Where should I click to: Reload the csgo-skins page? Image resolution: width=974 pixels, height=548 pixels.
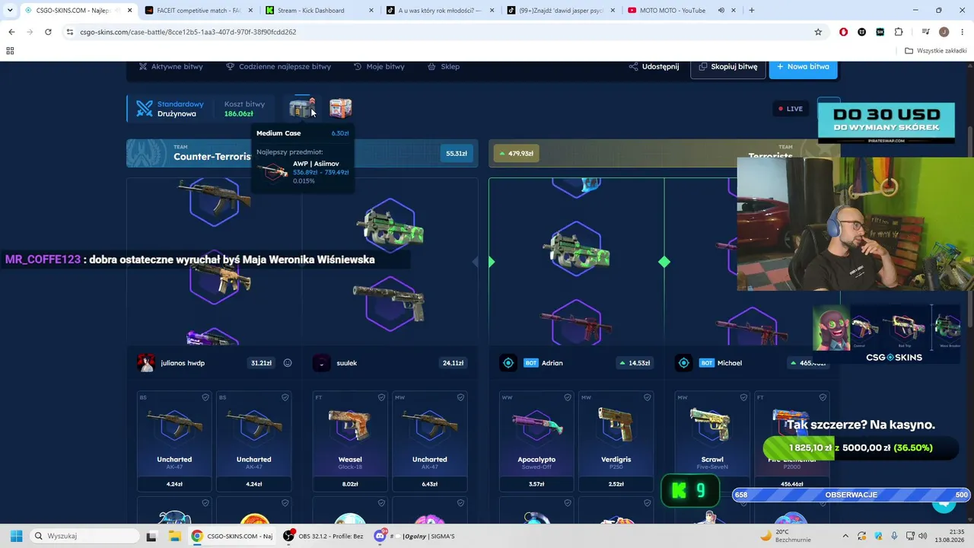(48, 32)
